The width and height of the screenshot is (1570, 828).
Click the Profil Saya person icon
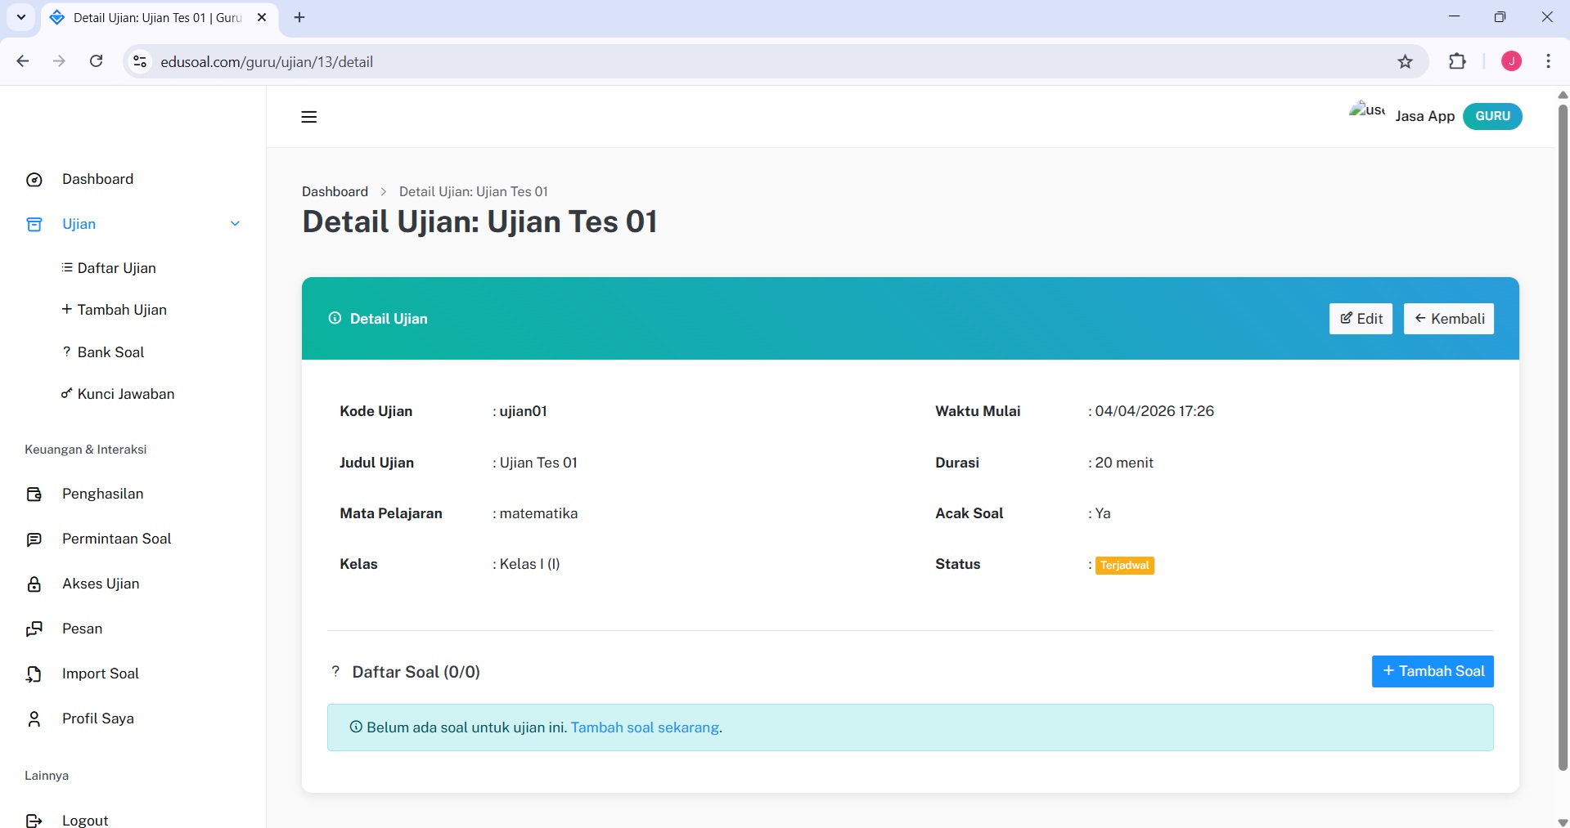coord(34,719)
